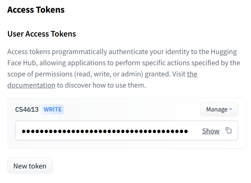Image resolution: width=251 pixels, height=183 pixels.
Task: Copy the CS4613 token to clipboard
Action: [229, 131]
